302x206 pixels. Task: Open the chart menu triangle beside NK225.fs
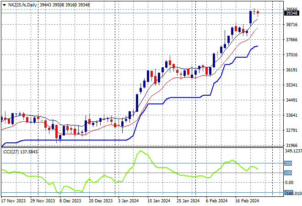[4, 5]
